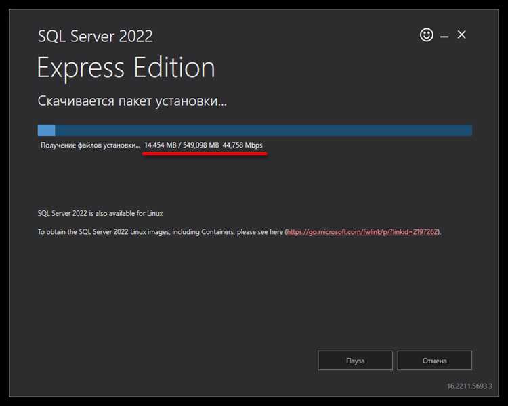Click the 549,098 MB total size value
Viewport: 508px width, 406px height.
coord(200,145)
